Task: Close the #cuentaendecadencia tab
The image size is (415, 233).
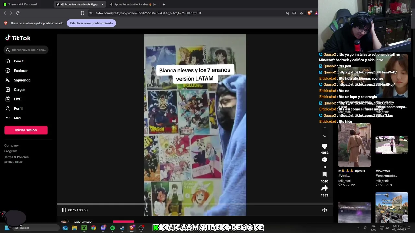Action: [102, 4]
